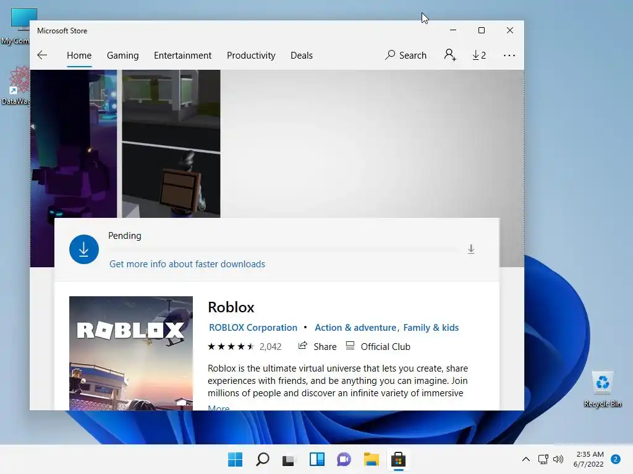Click the Pending download progress bar
The image size is (633, 474).
[283, 251]
